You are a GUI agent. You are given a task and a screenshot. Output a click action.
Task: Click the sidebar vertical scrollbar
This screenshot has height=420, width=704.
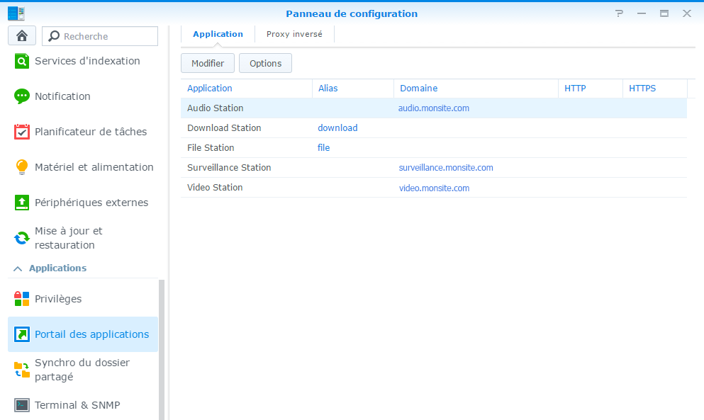(162, 350)
